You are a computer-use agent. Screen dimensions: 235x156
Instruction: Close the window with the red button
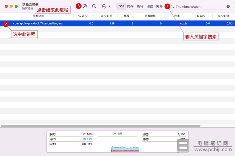click(6, 6)
